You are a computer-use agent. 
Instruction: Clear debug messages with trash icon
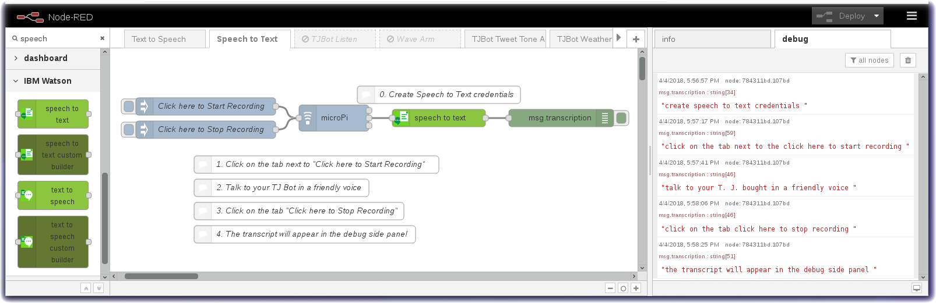(x=908, y=60)
